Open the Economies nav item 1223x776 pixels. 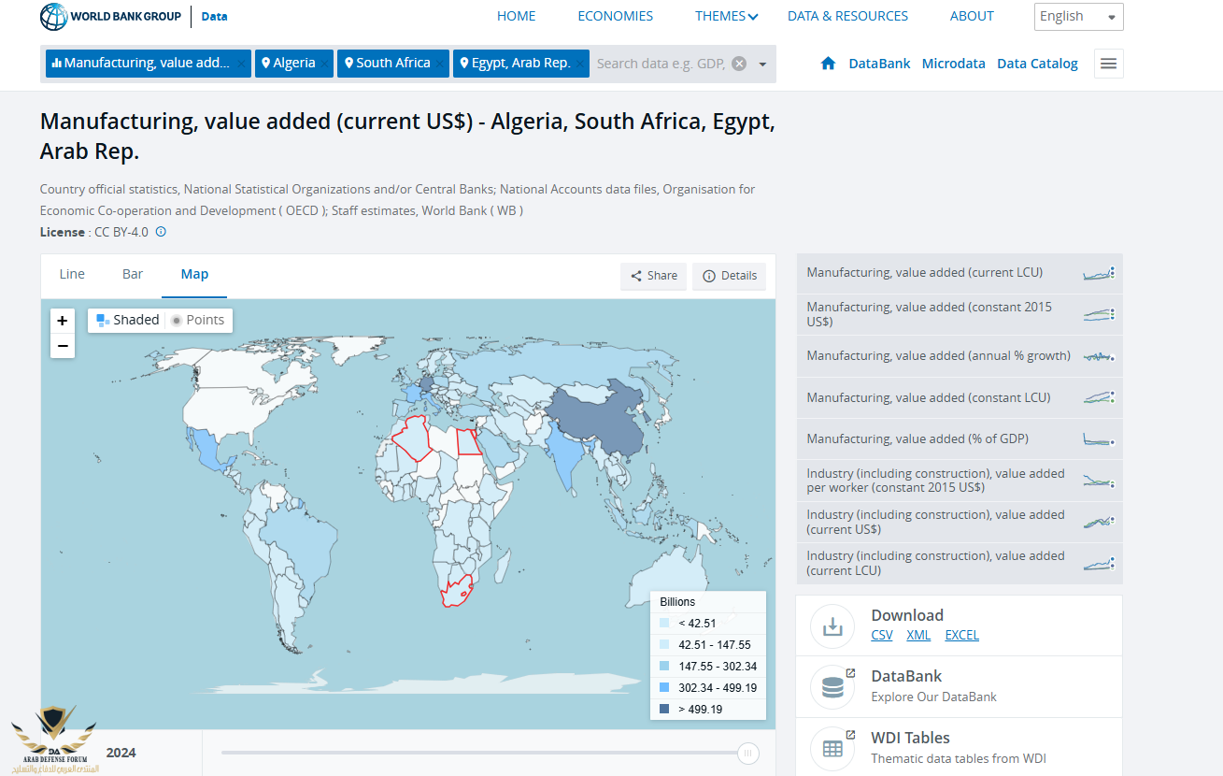pyautogui.click(x=616, y=16)
